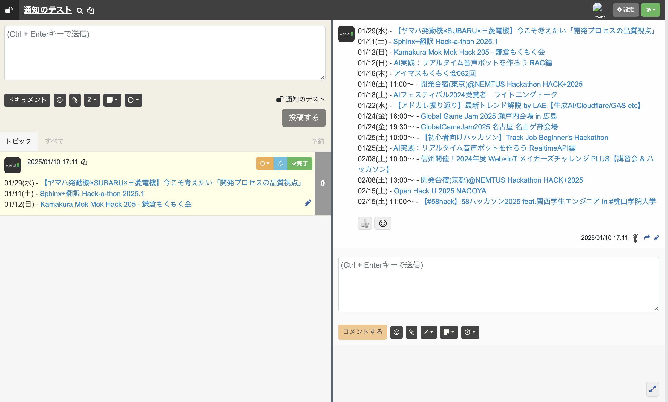Select the トピック tab
Screen dimensions: 668x402
coord(19,141)
